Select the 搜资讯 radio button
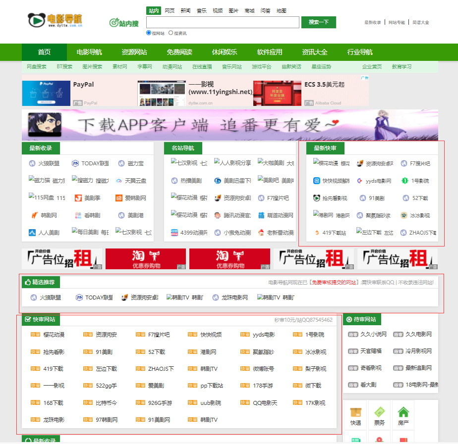The image size is (458, 444). tap(171, 33)
